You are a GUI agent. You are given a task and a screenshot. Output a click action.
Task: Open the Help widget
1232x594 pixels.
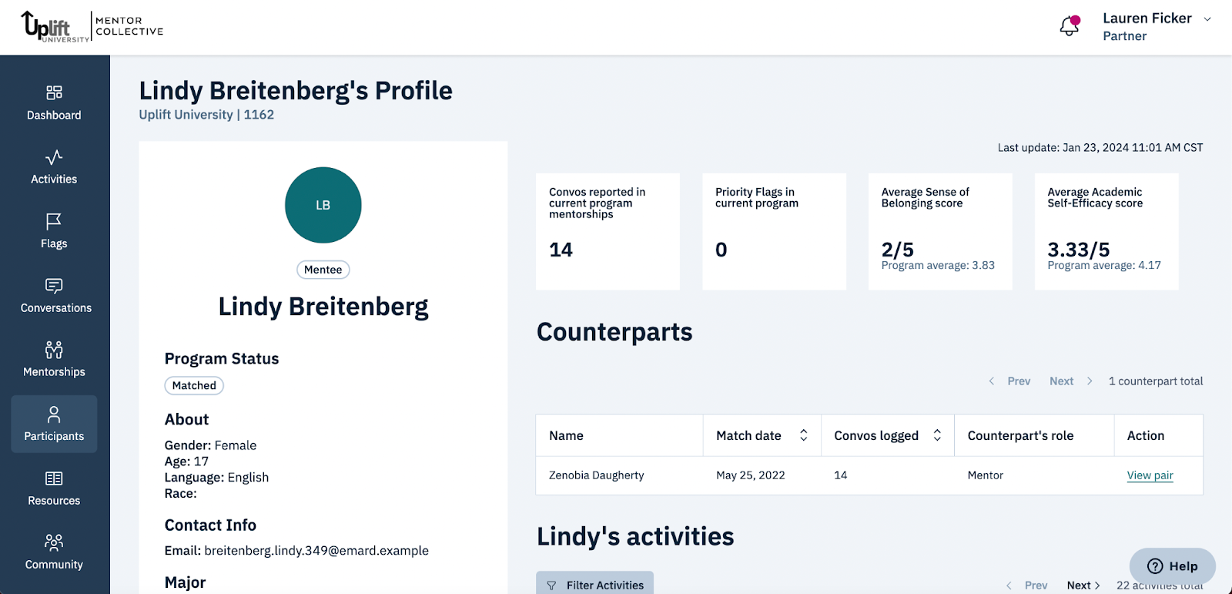pos(1171,566)
